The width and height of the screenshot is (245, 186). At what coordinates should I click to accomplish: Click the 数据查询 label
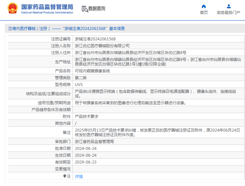(97, 8)
